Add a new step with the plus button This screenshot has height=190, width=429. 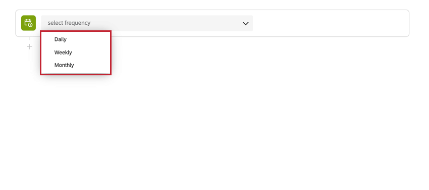click(30, 47)
